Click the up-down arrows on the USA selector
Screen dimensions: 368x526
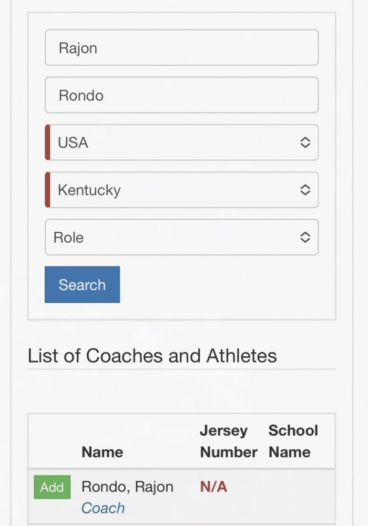305,142
